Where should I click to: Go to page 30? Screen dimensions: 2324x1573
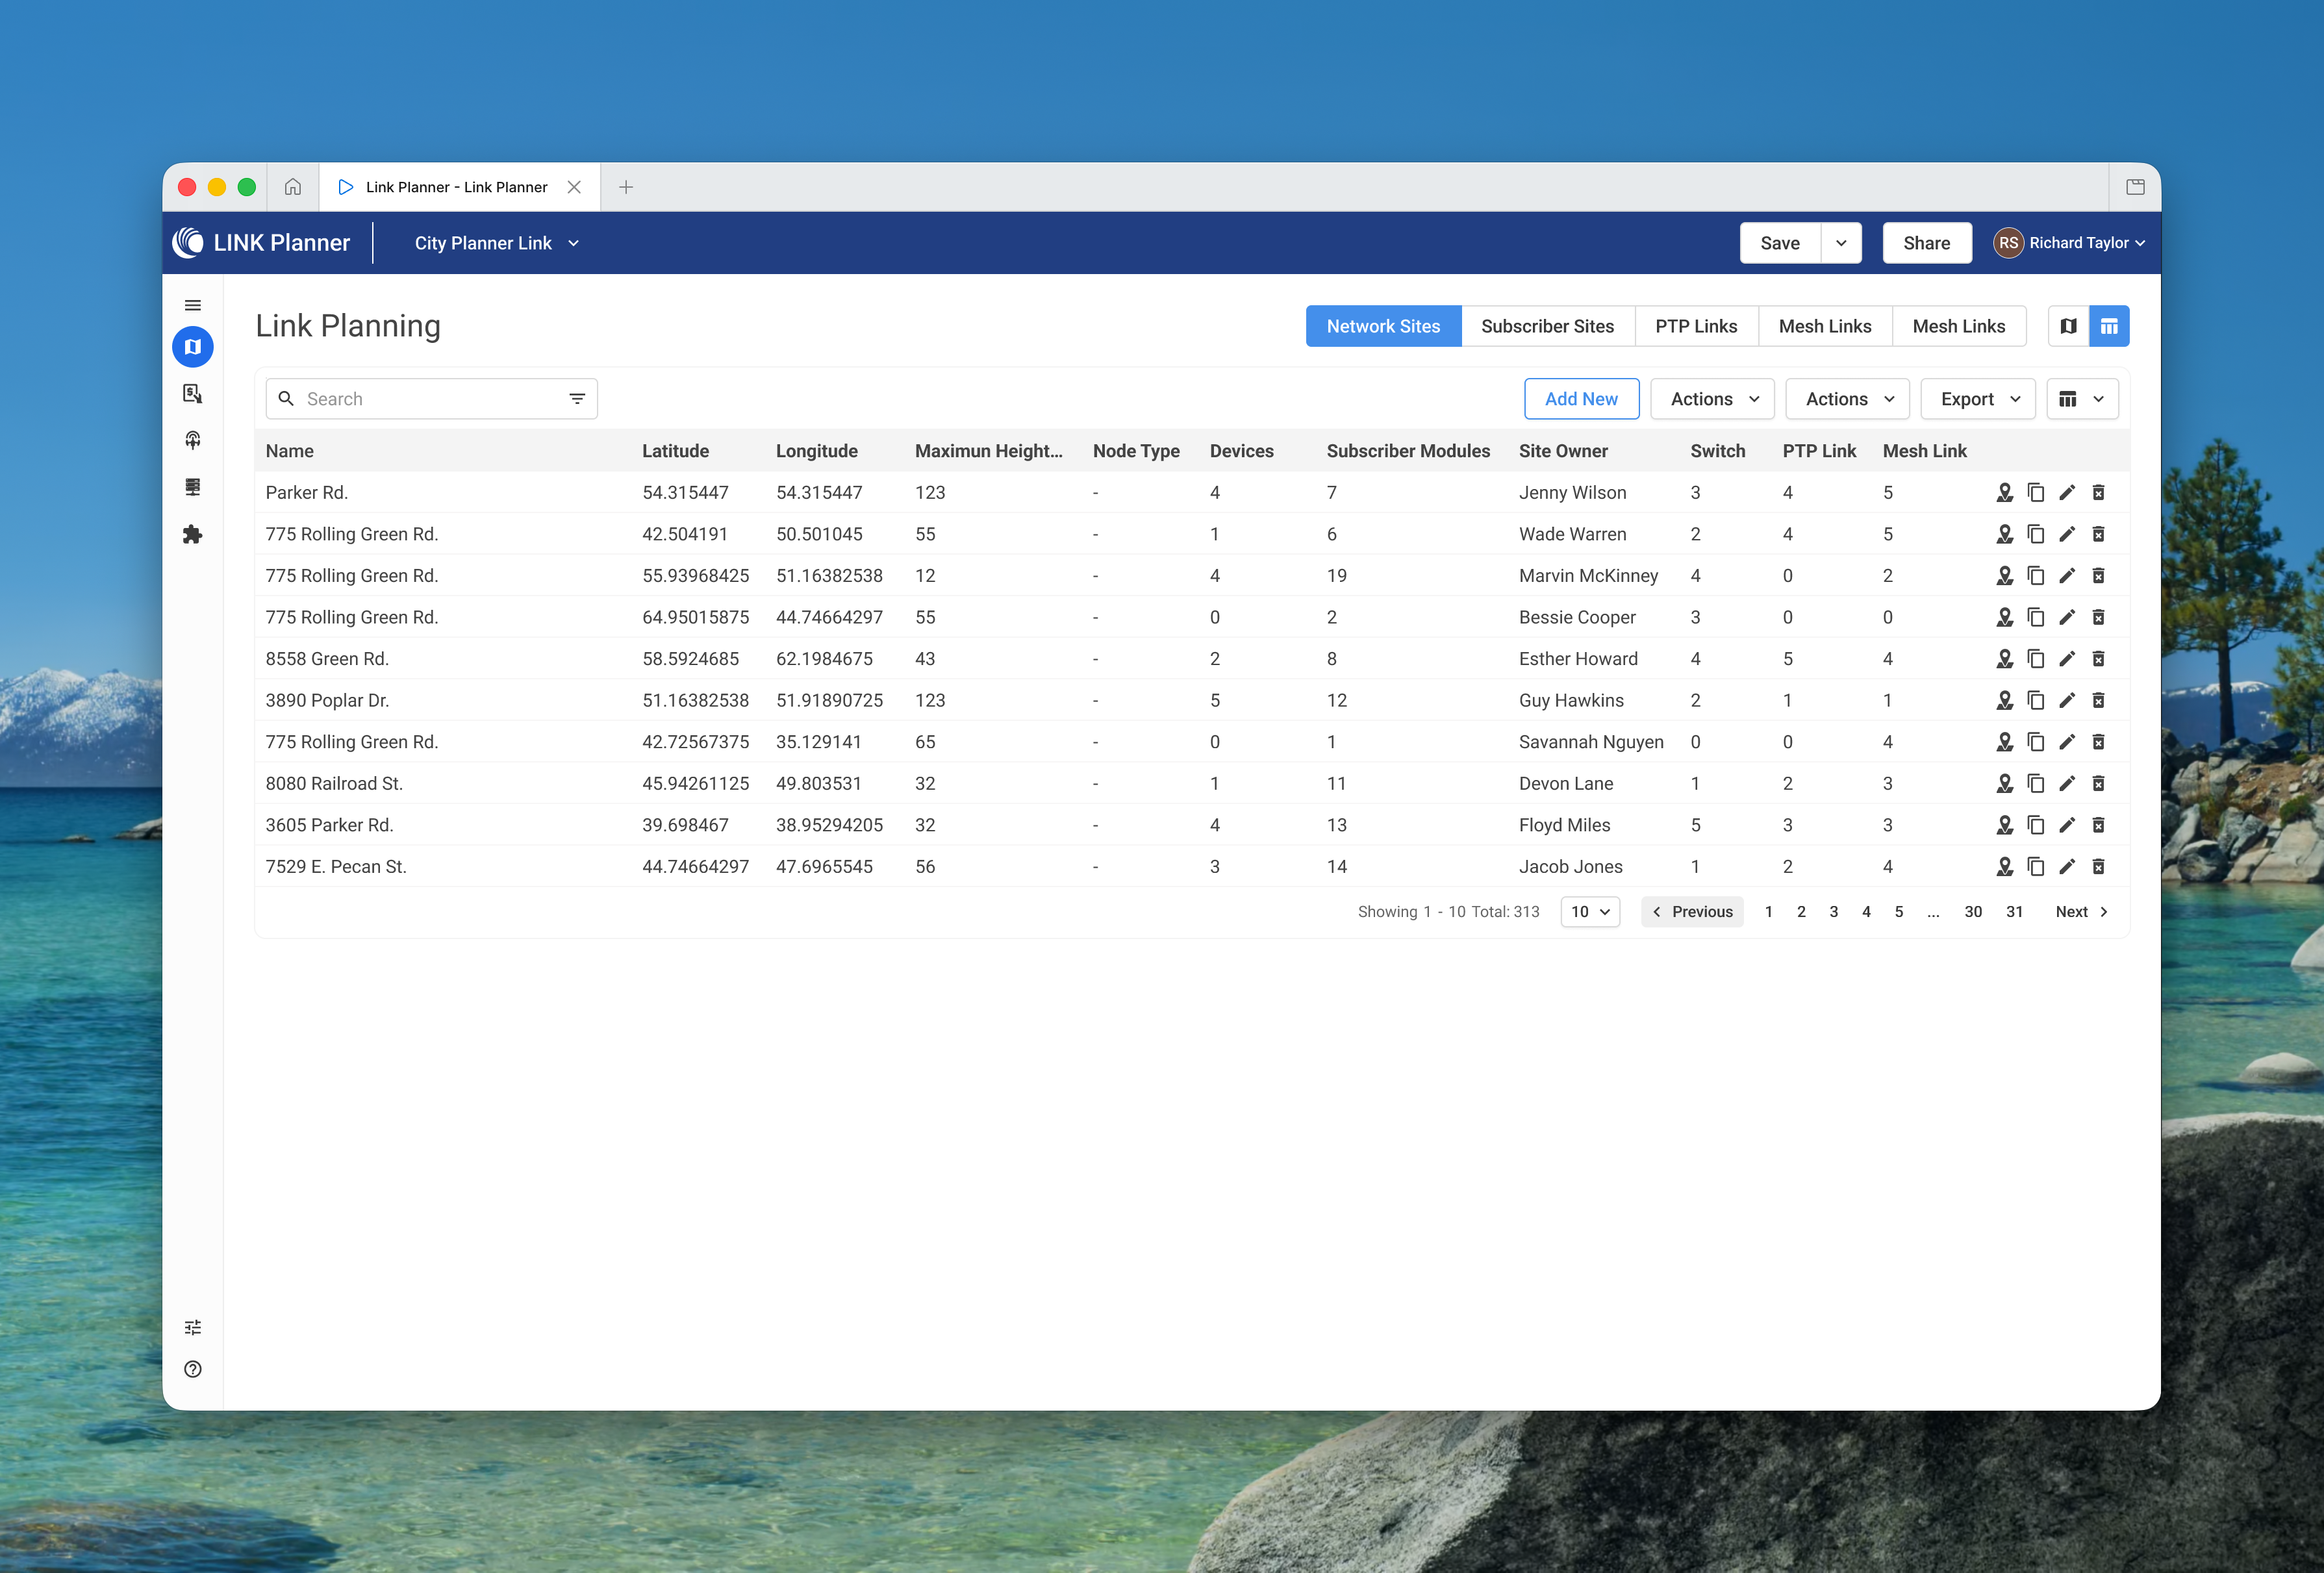1972,912
